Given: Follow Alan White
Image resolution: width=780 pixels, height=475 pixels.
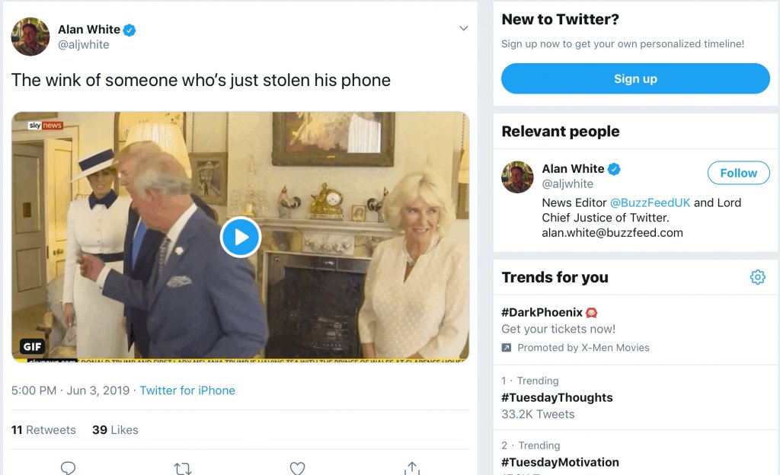Looking at the screenshot, I should 738,173.
